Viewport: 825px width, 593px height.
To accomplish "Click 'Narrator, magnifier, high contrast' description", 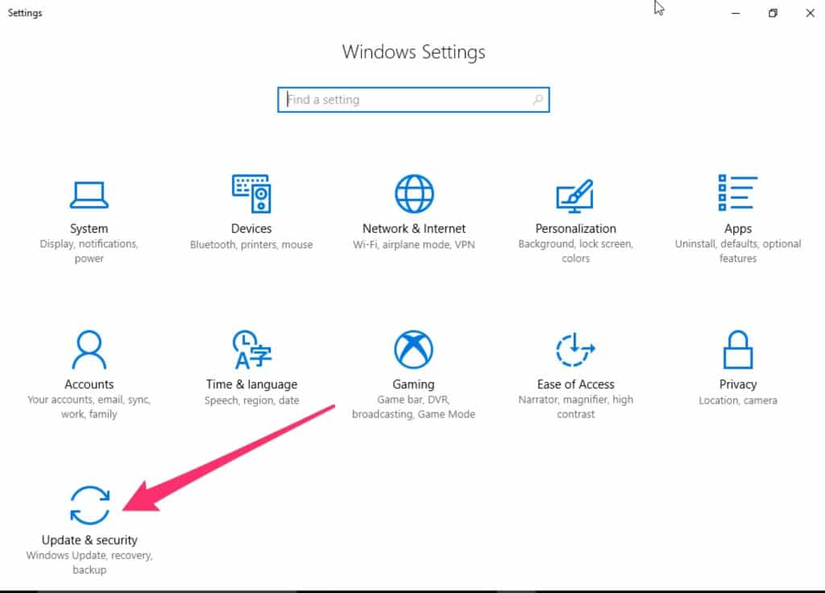I will pos(575,407).
